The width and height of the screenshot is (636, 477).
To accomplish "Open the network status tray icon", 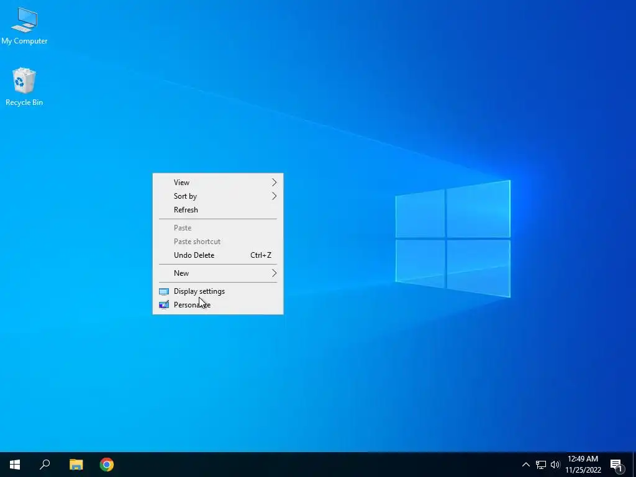I will pyautogui.click(x=541, y=465).
